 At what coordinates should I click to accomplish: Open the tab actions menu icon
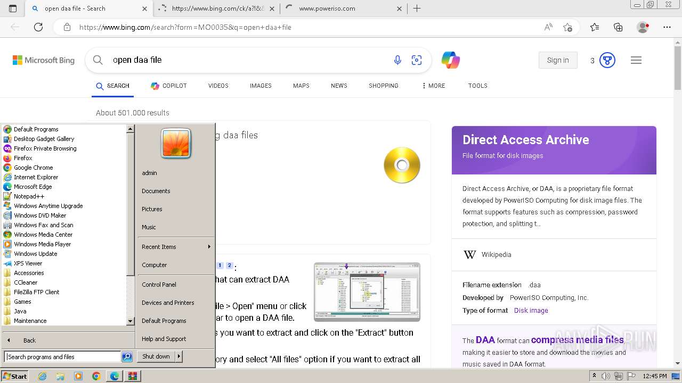tap(13, 9)
